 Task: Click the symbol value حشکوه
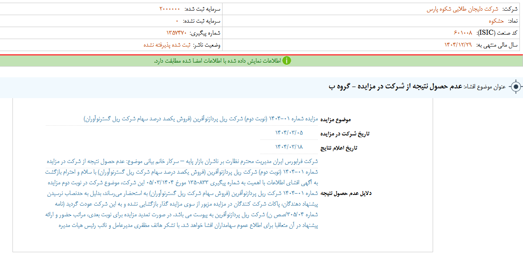click(x=496, y=21)
